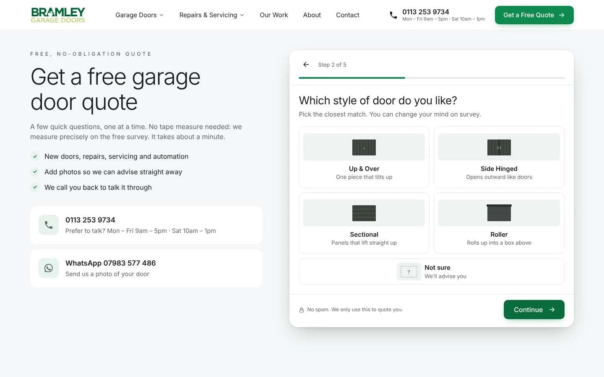Click the phone icon in the header
This screenshot has height=377, width=604.
(393, 15)
